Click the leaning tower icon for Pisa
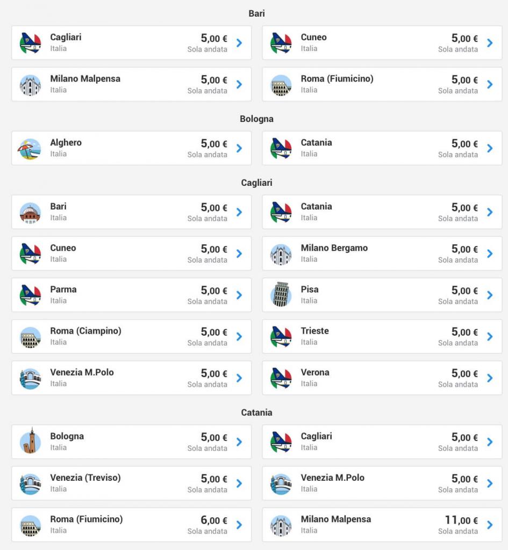The image size is (508, 550). (x=281, y=295)
